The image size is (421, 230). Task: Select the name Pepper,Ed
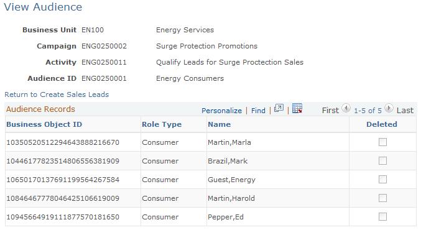click(x=226, y=217)
